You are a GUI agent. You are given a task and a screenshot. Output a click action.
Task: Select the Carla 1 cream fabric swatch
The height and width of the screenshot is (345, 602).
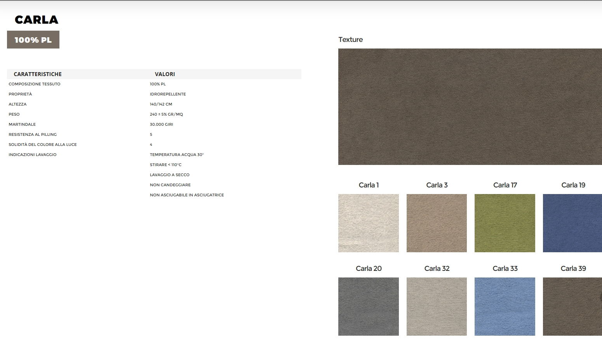tap(368, 223)
